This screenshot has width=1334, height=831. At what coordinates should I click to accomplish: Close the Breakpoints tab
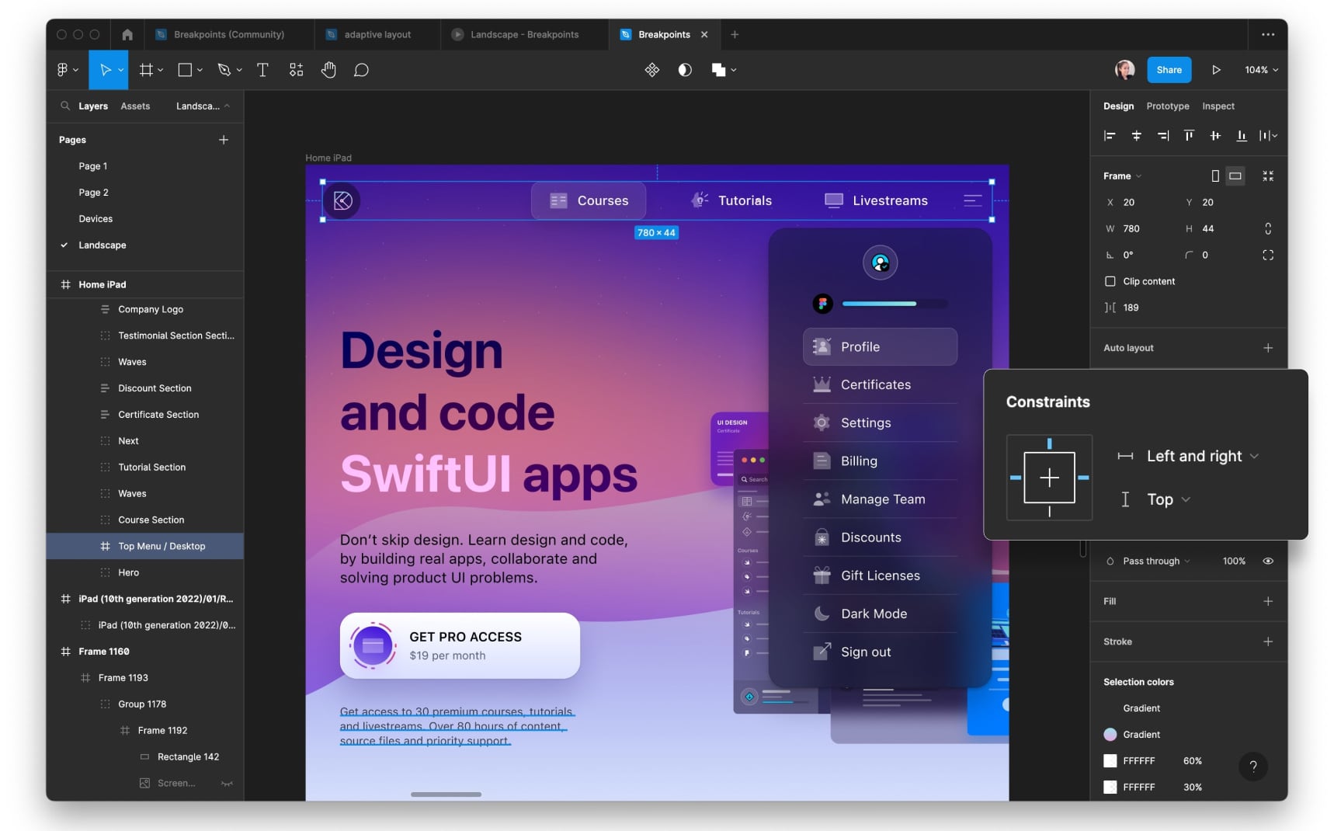pos(704,34)
